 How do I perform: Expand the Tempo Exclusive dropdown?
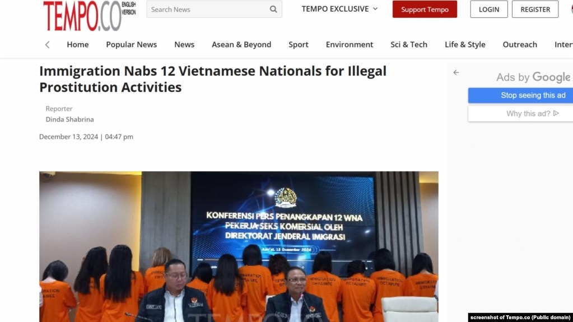[339, 9]
